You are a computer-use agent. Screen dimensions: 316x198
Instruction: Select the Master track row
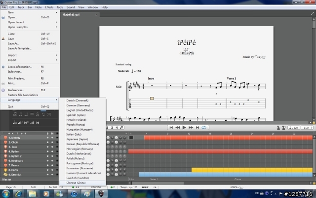[x=30, y=179]
